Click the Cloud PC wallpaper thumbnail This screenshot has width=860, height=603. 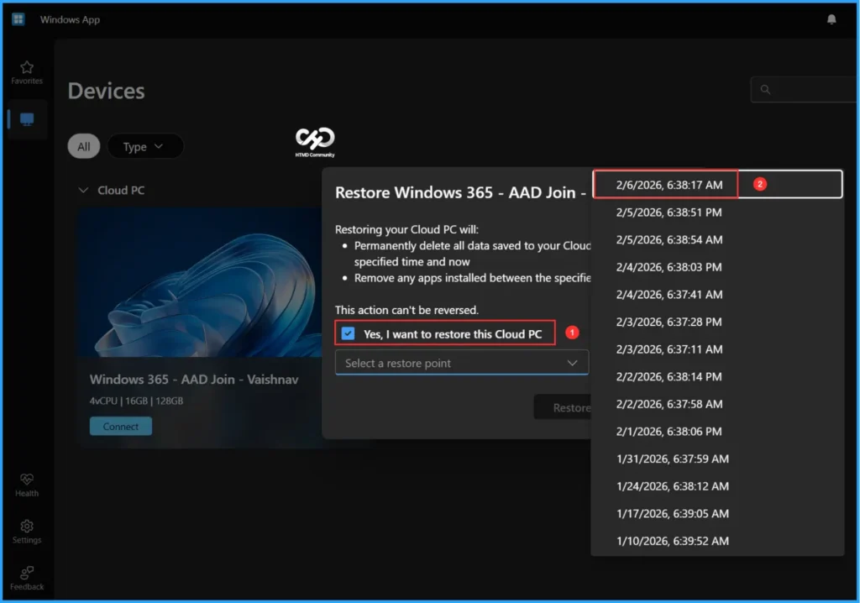coord(197,283)
